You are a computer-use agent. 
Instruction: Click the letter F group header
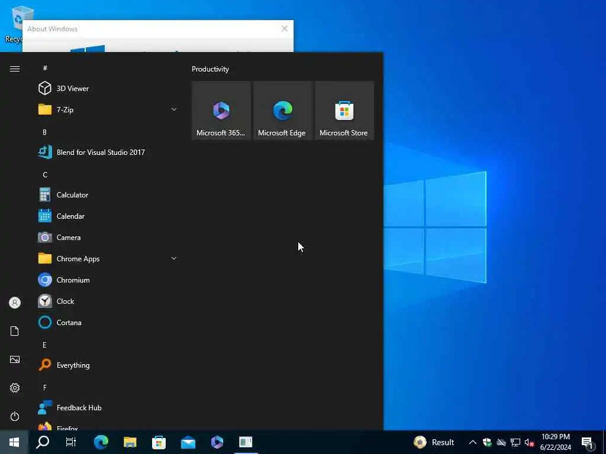click(44, 387)
